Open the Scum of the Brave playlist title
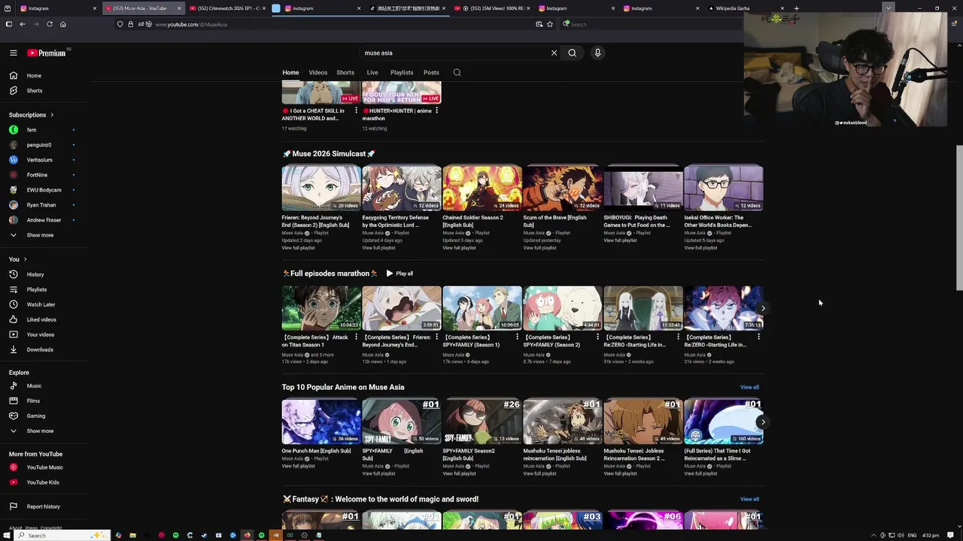963x541 pixels. 555,221
